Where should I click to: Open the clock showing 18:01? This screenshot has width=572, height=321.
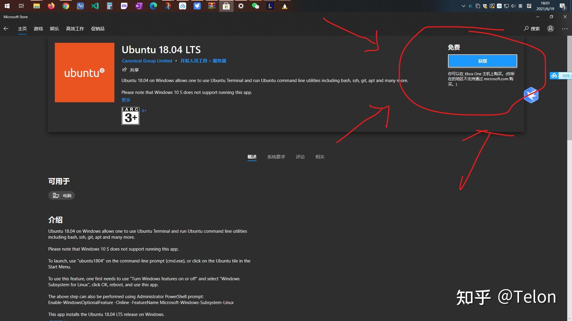pos(545,6)
